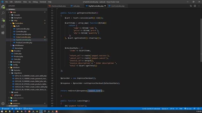Open the View menu

[x=25, y=2]
